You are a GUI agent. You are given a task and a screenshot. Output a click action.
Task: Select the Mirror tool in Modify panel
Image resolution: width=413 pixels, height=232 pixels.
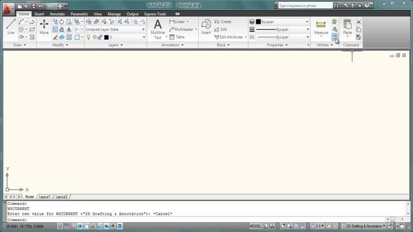69,30
